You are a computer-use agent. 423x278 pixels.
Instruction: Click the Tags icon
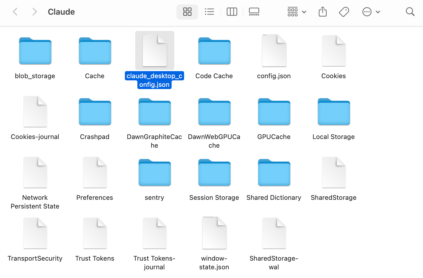pyautogui.click(x=344, y=12)
